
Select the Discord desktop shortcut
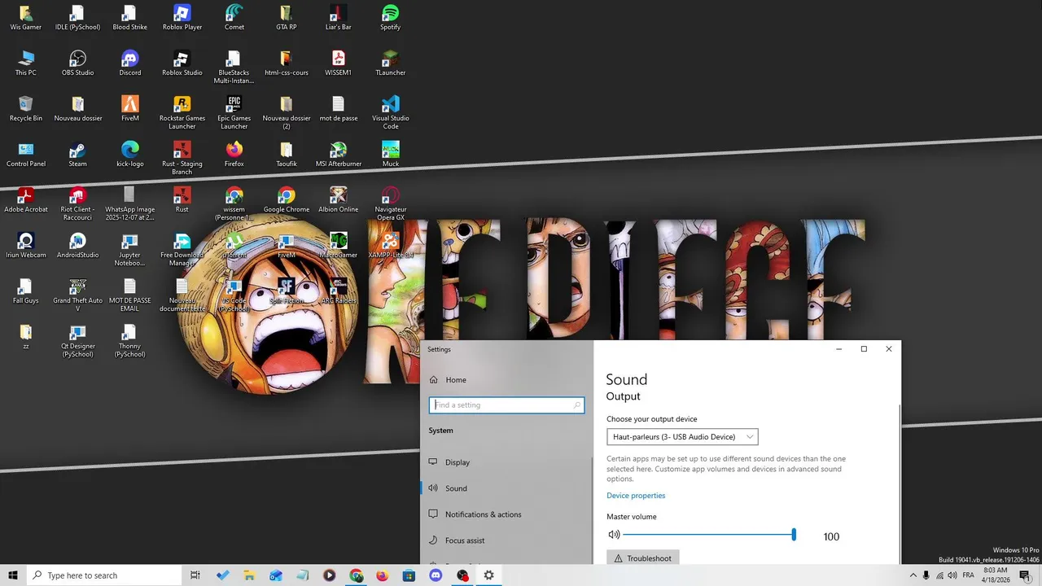pos(129,63)
